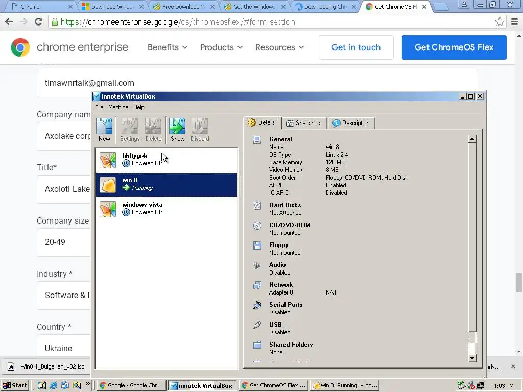523x392 pixels.
Task: Switch to the Download Windows browser tab
Action: (x=112, y=7)
